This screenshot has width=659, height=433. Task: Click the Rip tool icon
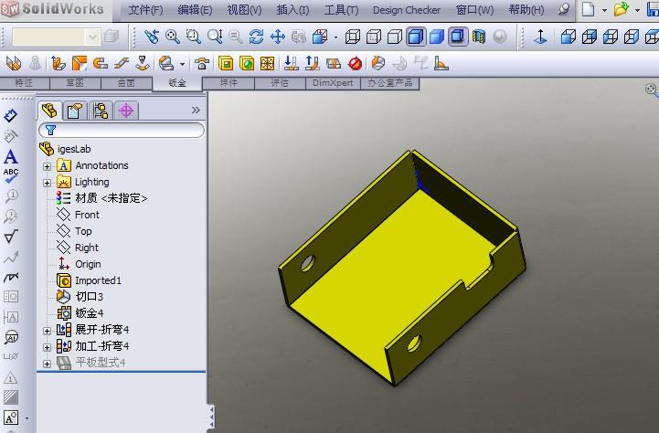tap(378, 63)
